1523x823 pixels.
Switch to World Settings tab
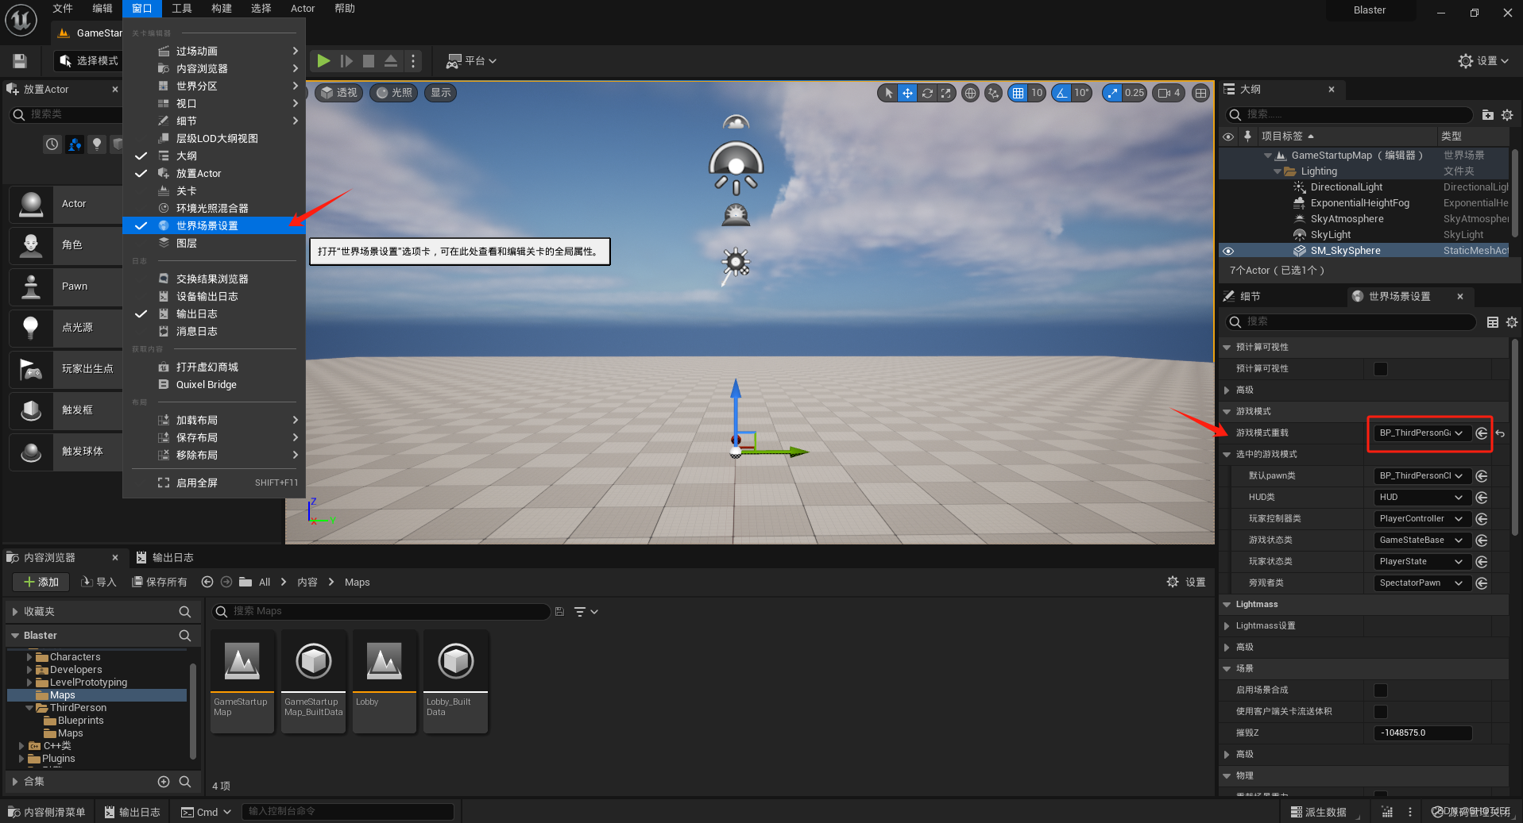click(1399, 296)
